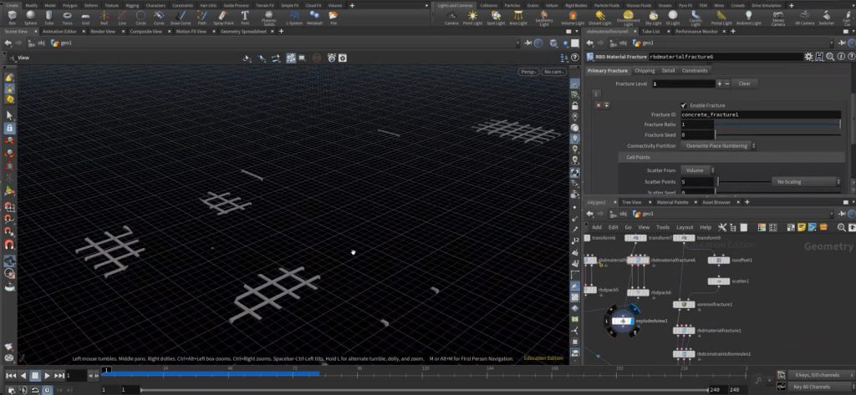Click the stop button on timeline
The width and height of the screenshot is (856, 395).
[x=35, y=375]
